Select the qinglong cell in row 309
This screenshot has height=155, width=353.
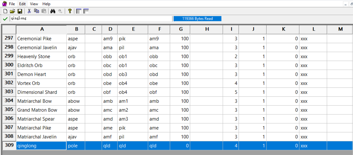pyautogui.click(x=42, y=146)
